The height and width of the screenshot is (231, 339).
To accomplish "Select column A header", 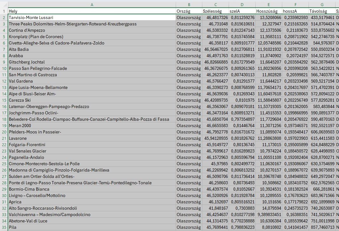I will [92, 4].
